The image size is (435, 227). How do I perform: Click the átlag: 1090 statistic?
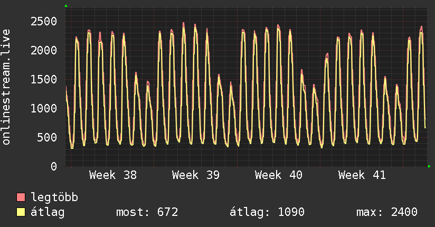267,212
